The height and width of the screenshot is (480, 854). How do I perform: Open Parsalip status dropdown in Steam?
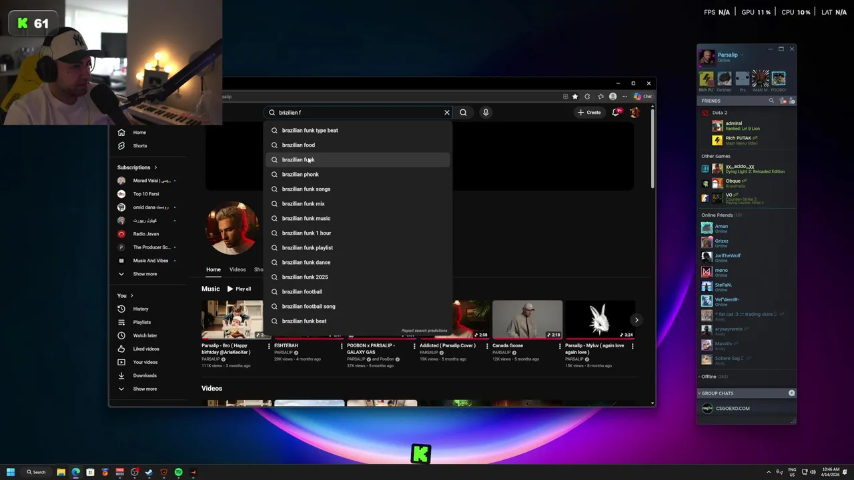741,55
